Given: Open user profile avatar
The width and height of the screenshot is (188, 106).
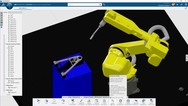Looking at the screenshot, I should [x=173, y=5].
